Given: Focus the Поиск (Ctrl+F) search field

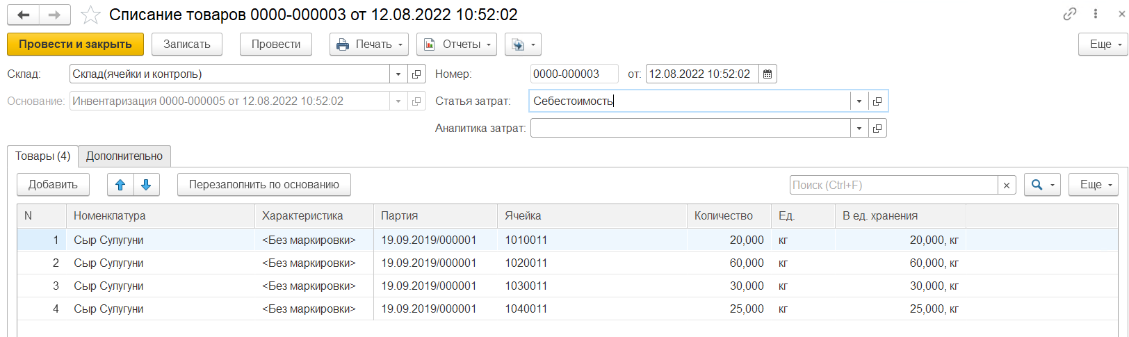Looking at the screenshot, I should (x=893, y=186).
